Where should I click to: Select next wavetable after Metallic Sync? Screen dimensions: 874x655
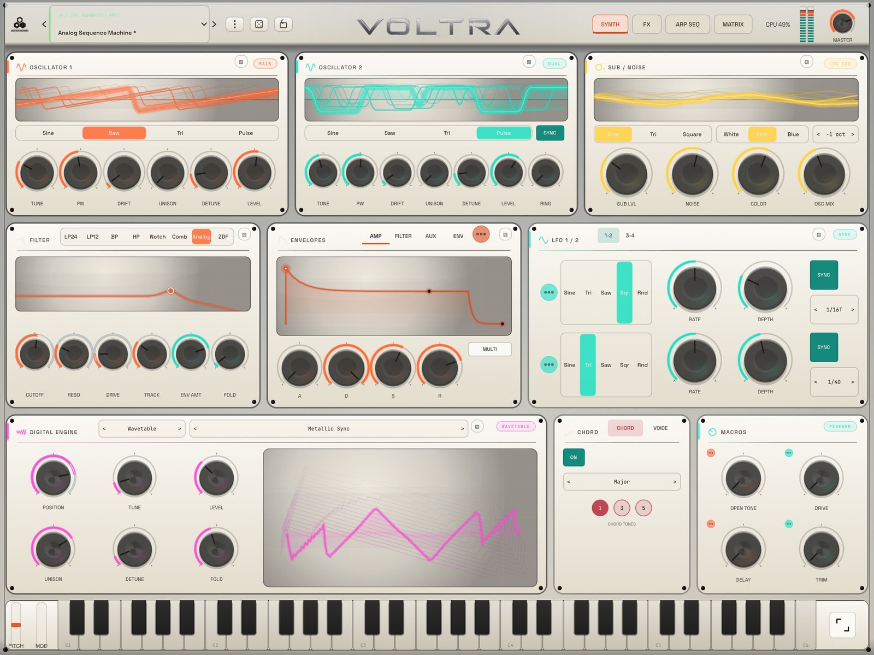(462, 429)
